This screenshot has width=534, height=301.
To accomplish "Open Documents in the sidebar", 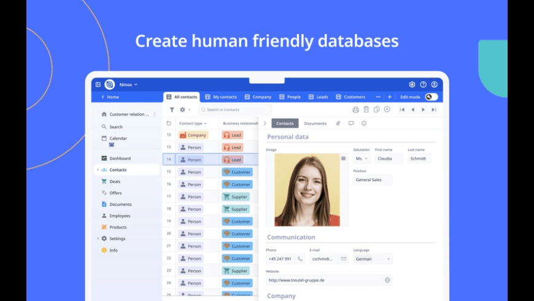I will tap(120, 205).
